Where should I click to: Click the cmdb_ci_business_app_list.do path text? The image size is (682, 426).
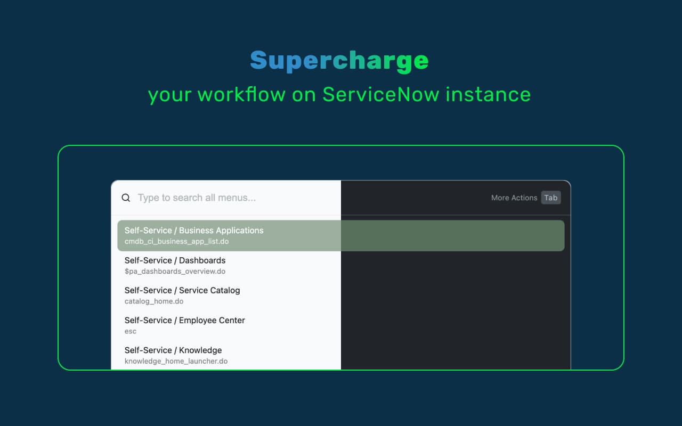coord(176,242)
